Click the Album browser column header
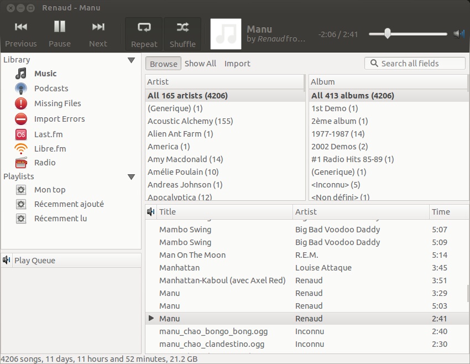 (x=388, y=81)
